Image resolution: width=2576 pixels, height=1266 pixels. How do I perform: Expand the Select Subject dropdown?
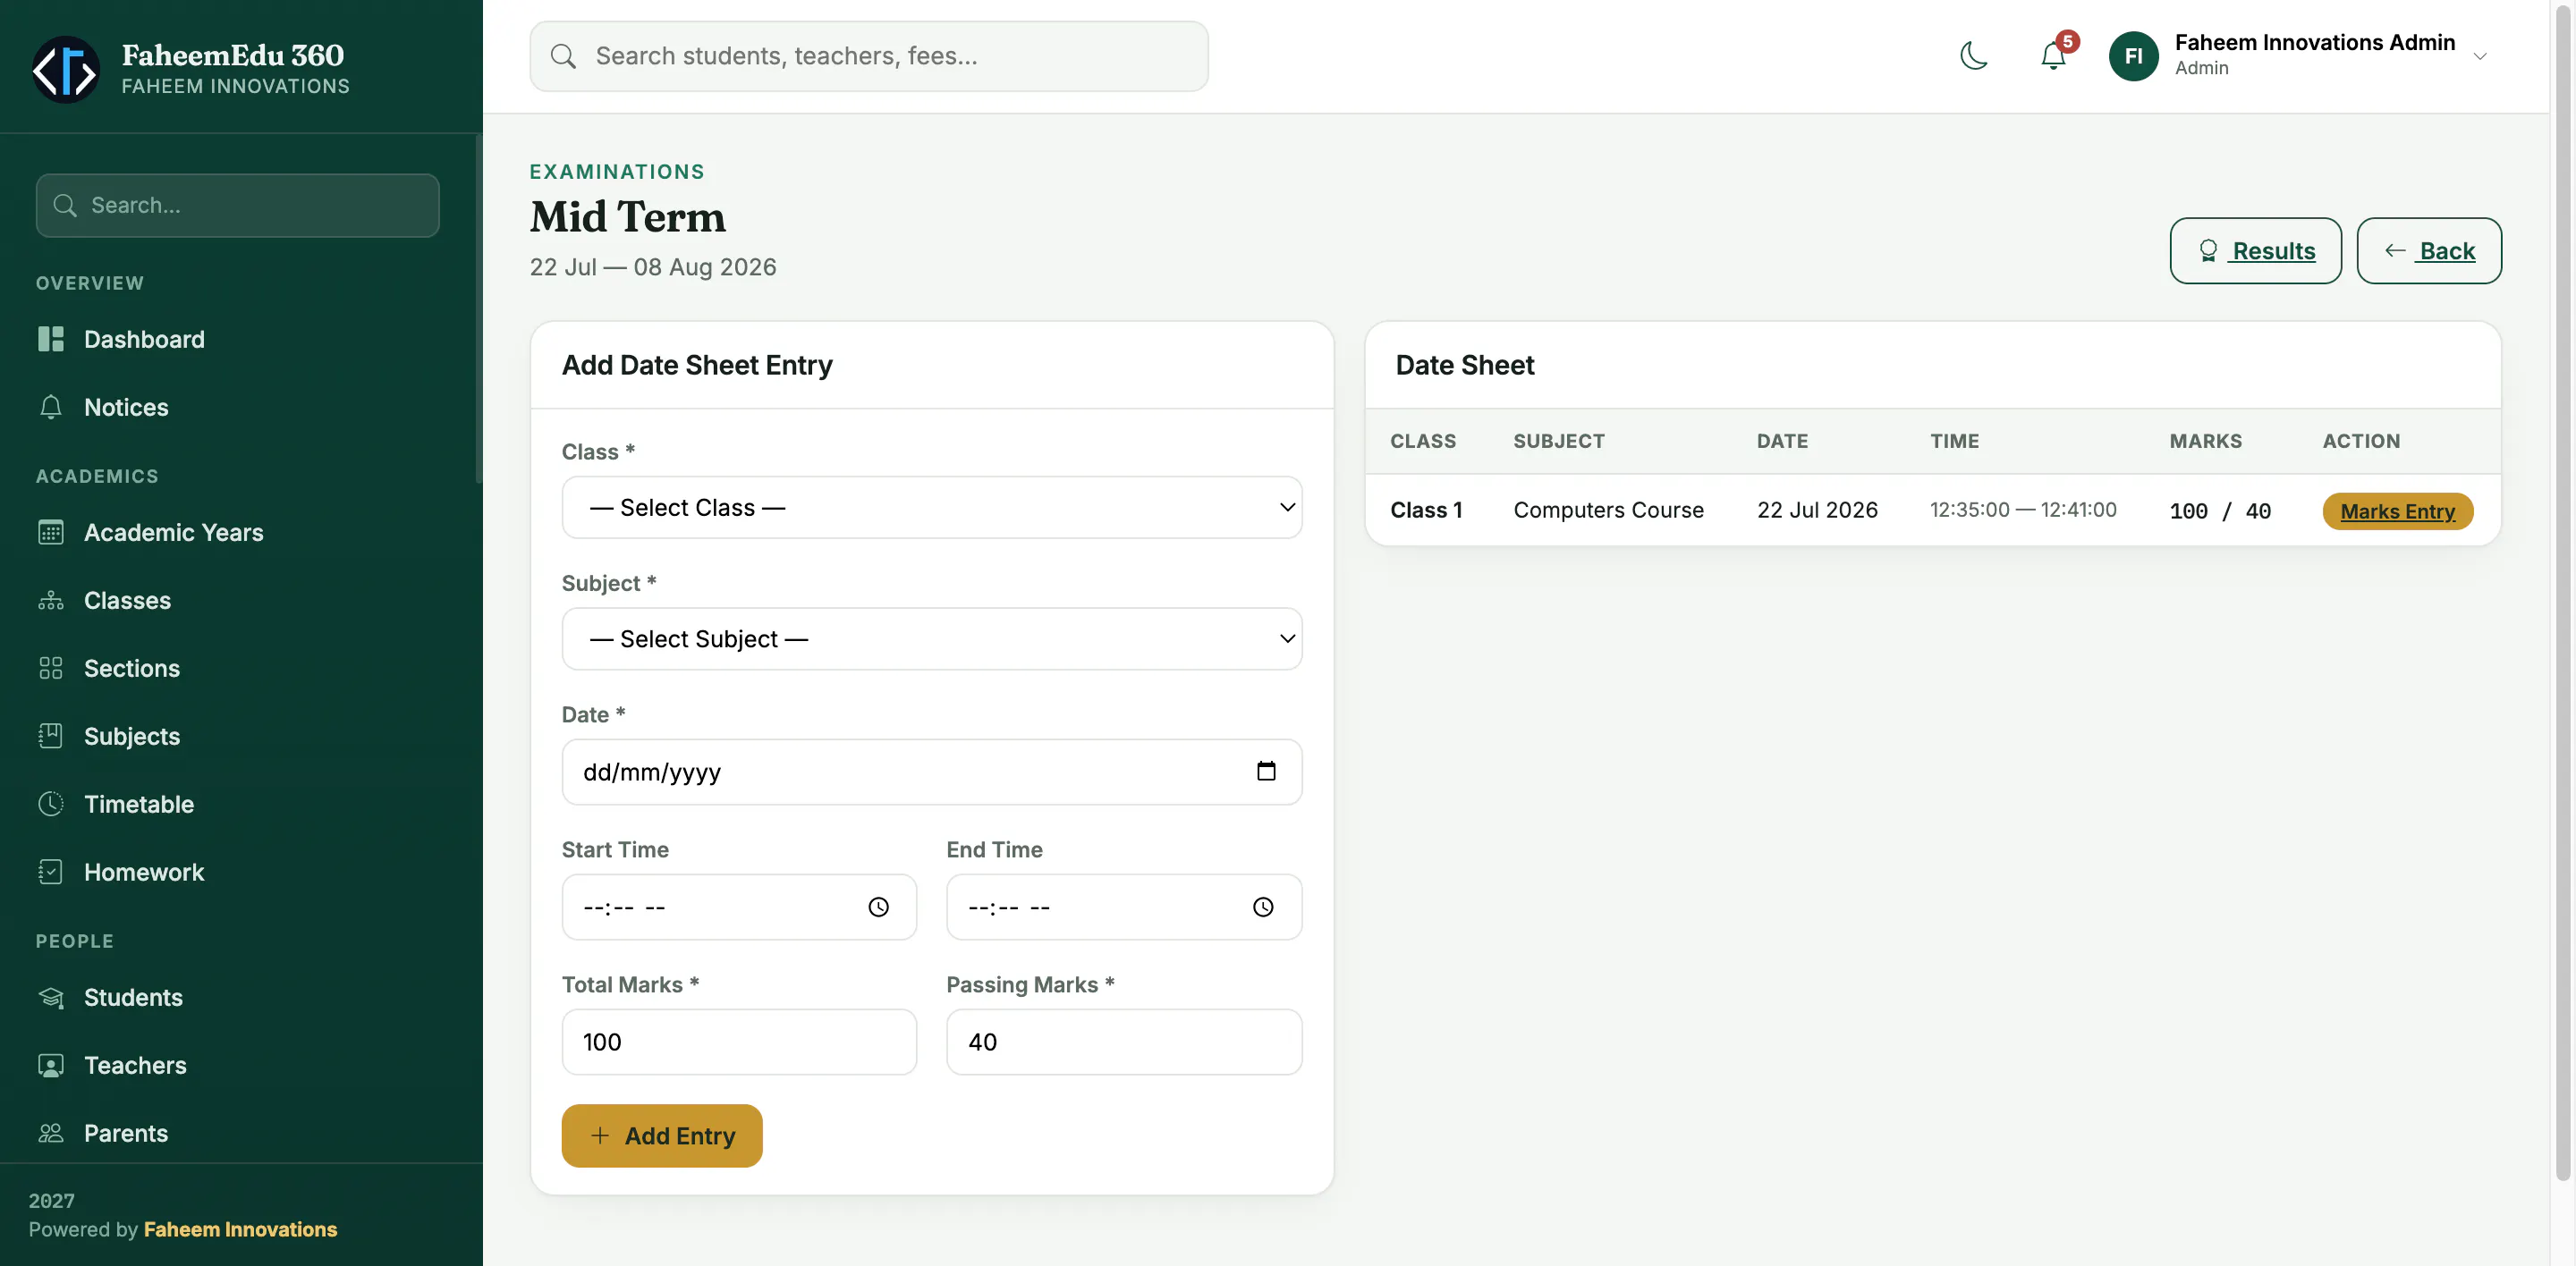point(931,639)
